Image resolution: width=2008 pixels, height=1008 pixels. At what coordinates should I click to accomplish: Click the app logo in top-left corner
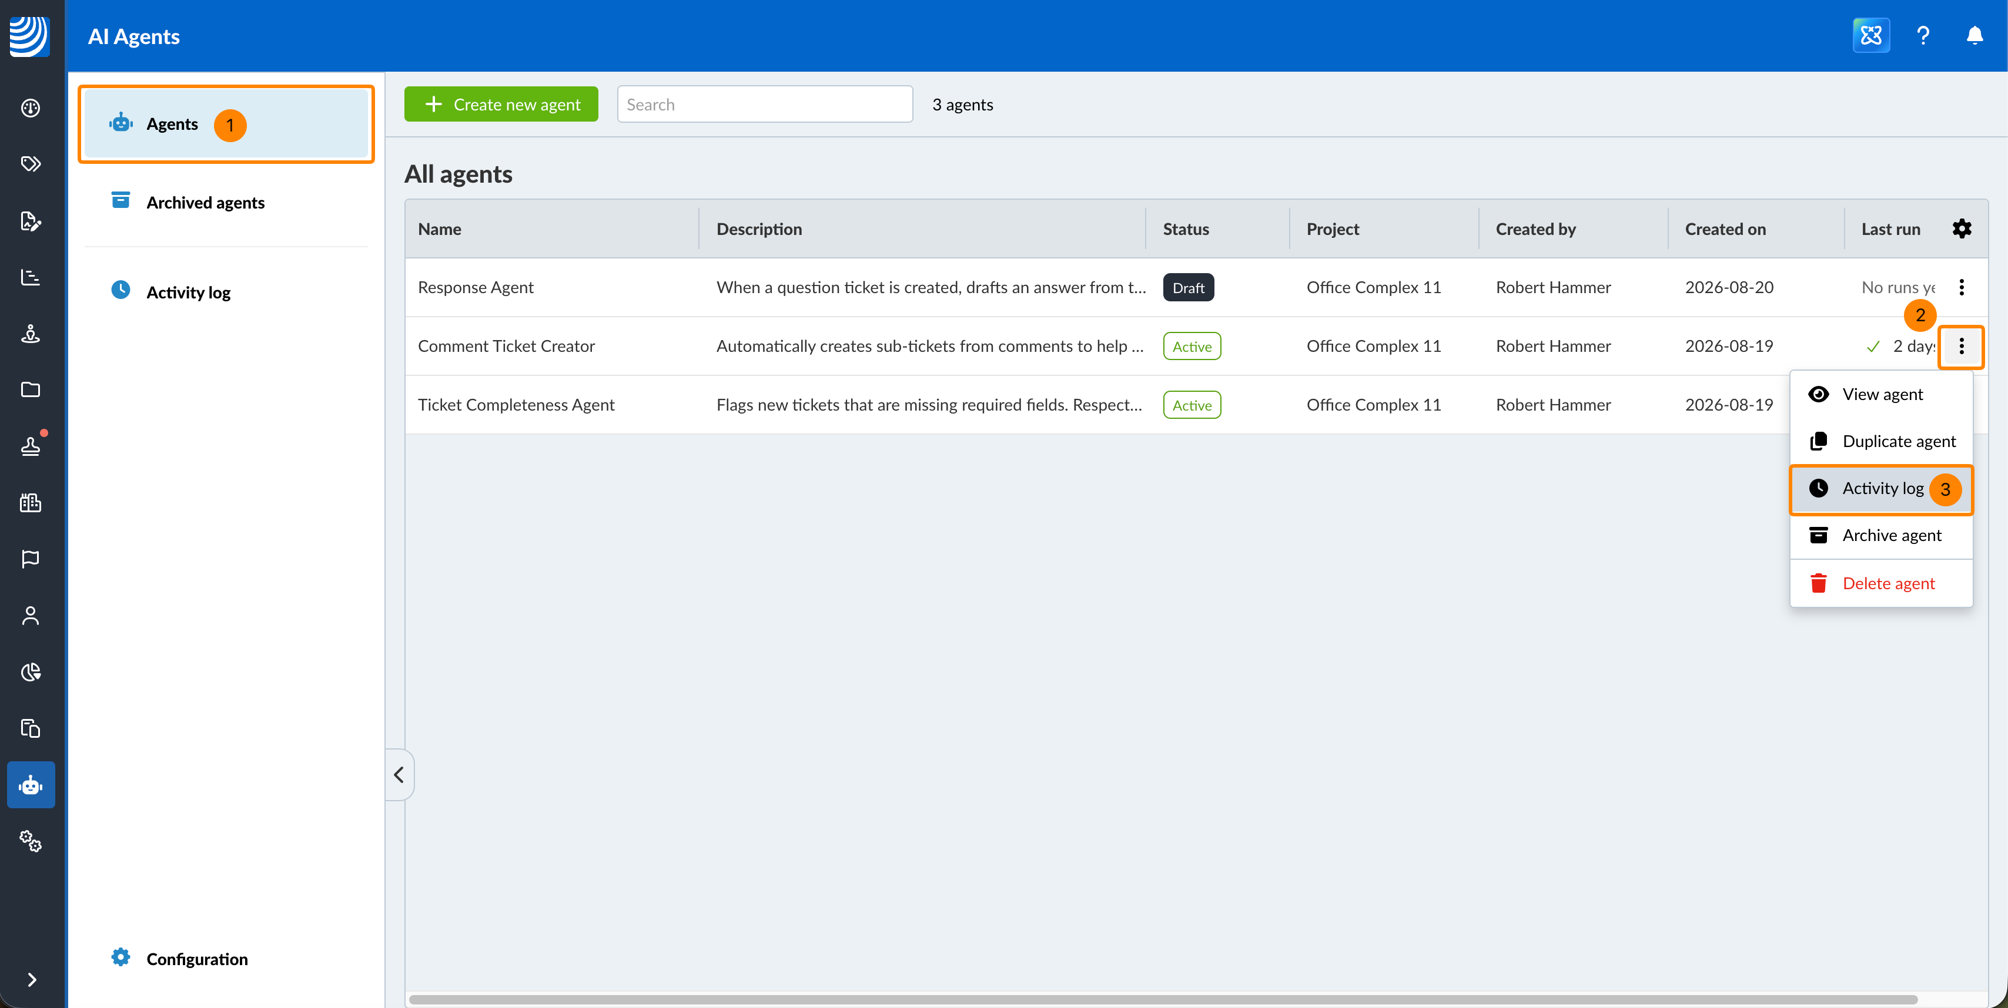pos(29,36)
